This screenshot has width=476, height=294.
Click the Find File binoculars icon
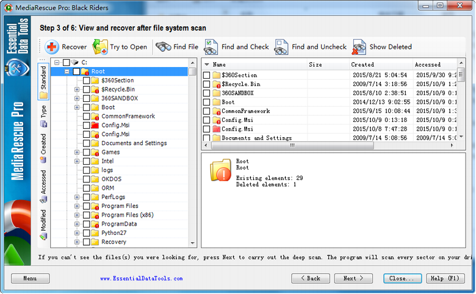[163, 47]
